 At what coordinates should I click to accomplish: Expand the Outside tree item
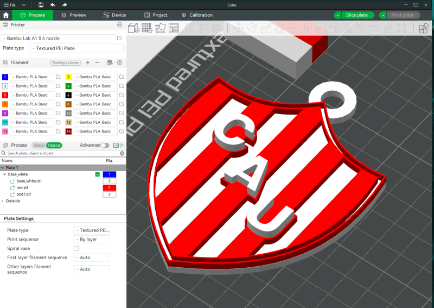(3, 201)
